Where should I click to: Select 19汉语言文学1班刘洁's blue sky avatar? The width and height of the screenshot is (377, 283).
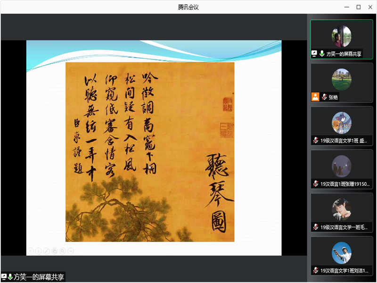[341, 253]
